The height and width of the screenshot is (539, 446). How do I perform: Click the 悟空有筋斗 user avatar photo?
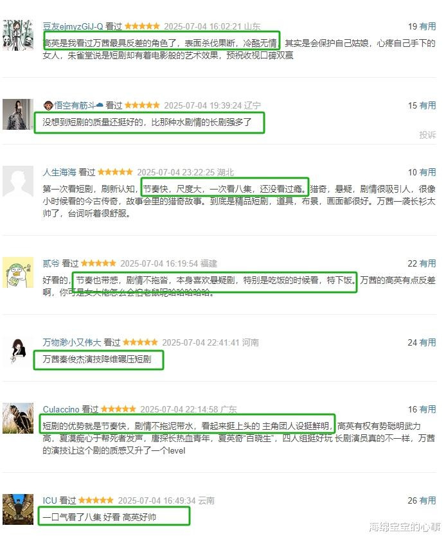18,114
